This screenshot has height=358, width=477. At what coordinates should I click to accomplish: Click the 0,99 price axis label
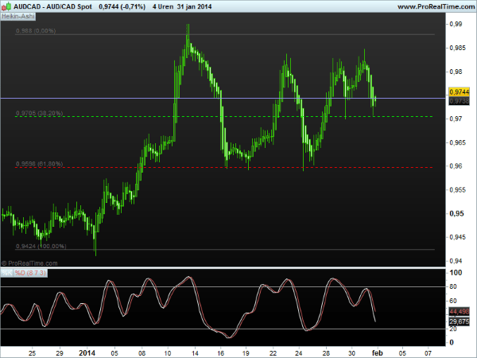(x=456, y=24)
